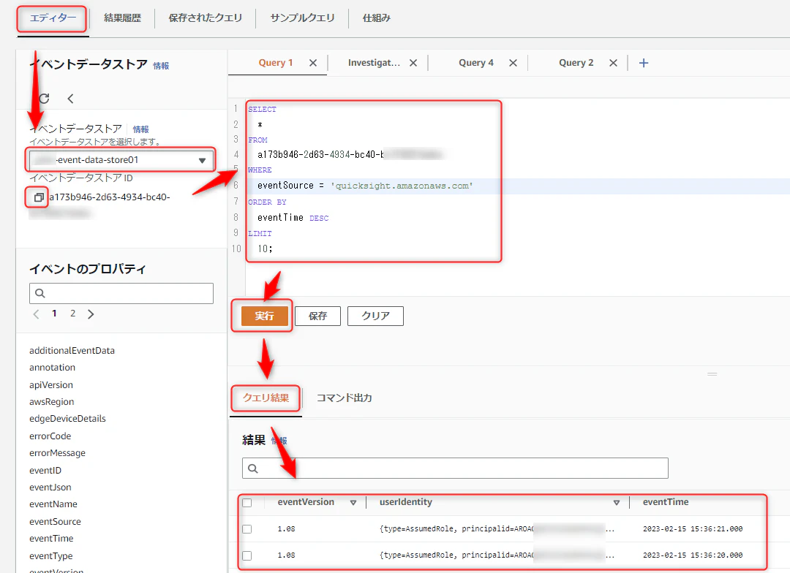Viewport: 790px width, 573px height.
Task: Click the eventID property
Action: pos(45,470)
